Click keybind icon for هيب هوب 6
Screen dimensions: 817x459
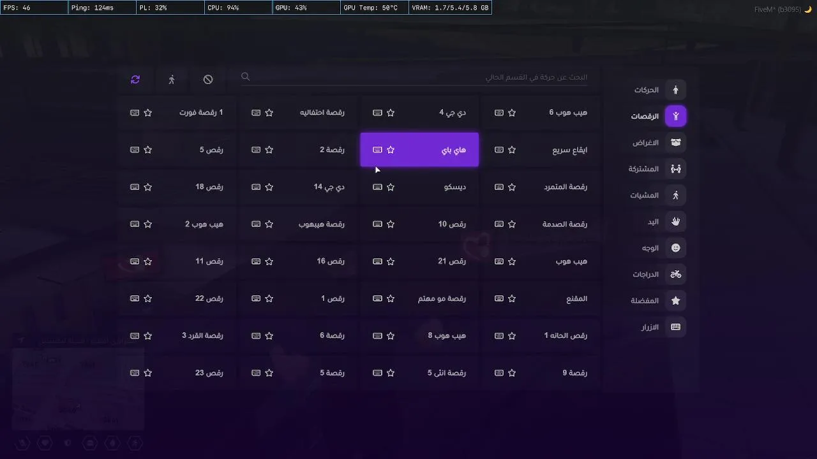(x=499, y=113)
